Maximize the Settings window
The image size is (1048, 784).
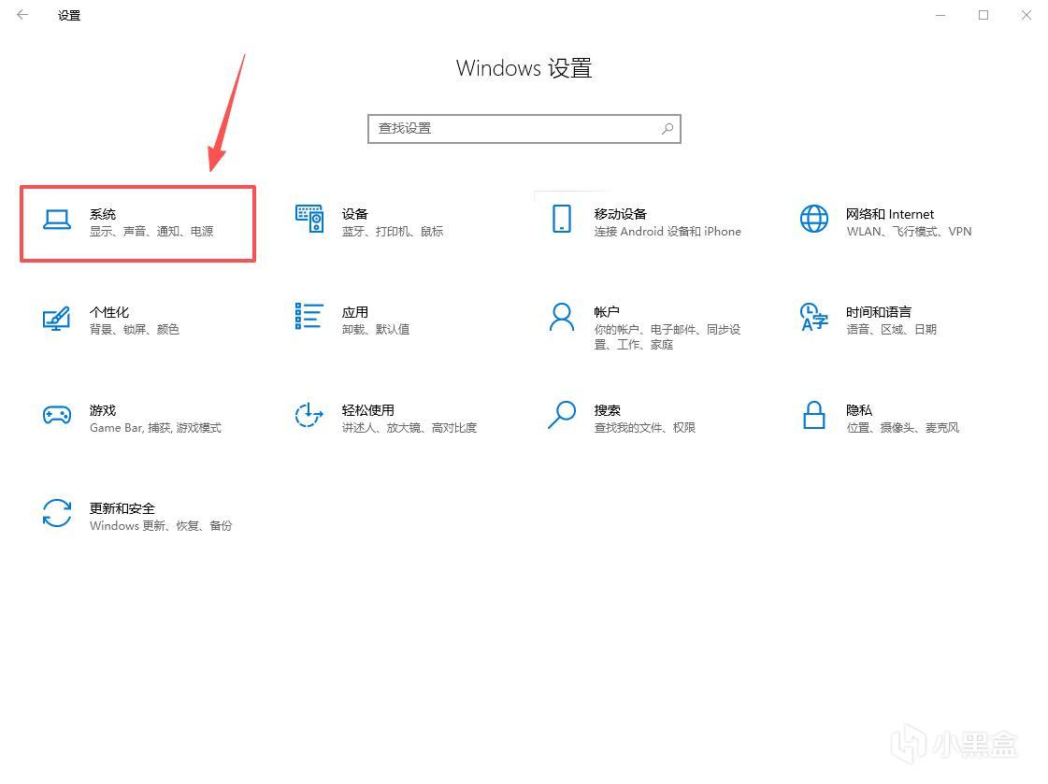coord(983,15)
